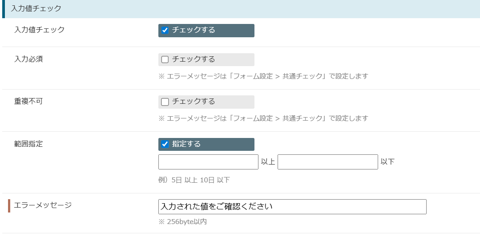The height and width of the screenshot is (236, 480).
Task: Click the 入力必須 row label
Action: tap(28, 59)
